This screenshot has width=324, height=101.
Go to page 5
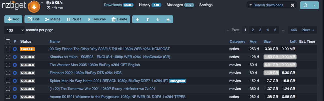point(275,30)
